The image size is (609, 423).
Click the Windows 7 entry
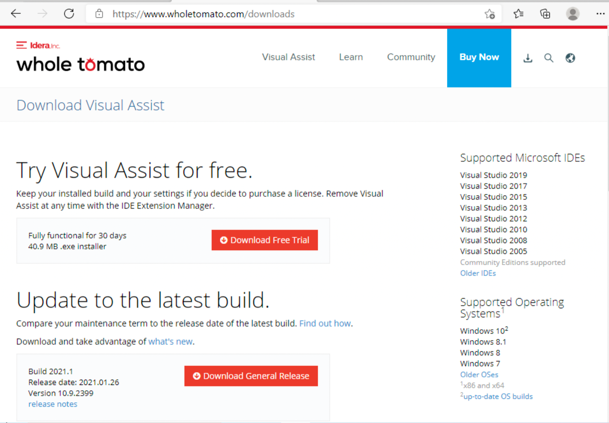480,364
